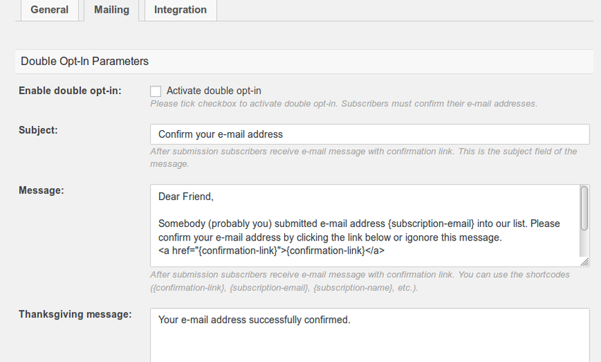Open the Integration tab
601x362 pixels.
(180, 10)
